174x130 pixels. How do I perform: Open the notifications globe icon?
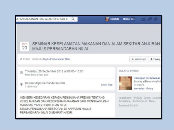click(x=156, y=19)
